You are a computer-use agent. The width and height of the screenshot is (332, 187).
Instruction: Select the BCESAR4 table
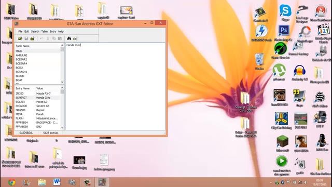point(37,63)
